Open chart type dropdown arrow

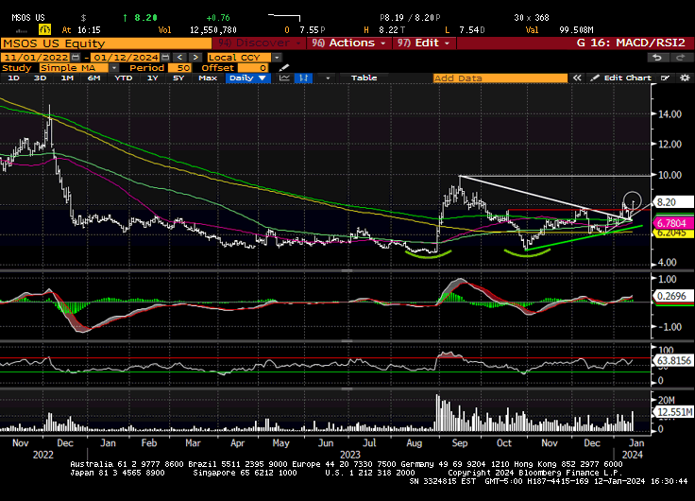click(328, 78)
